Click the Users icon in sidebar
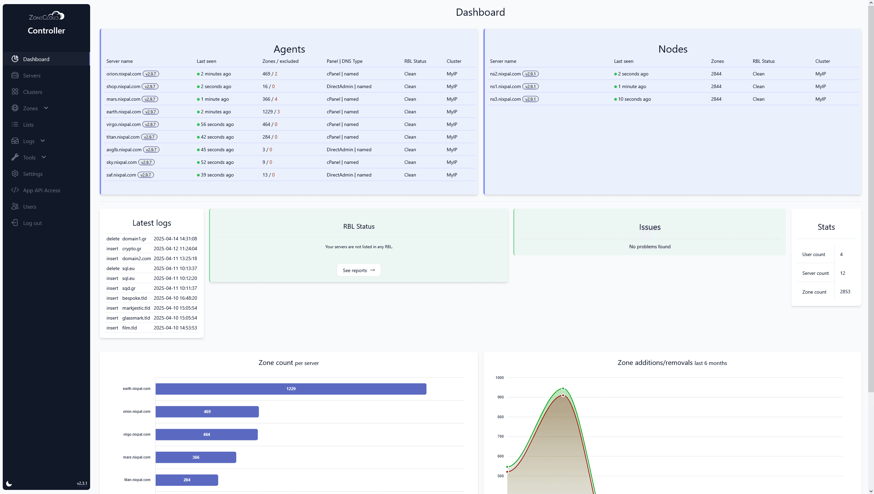This screenshot has height=494, width=874. (15, 206)
